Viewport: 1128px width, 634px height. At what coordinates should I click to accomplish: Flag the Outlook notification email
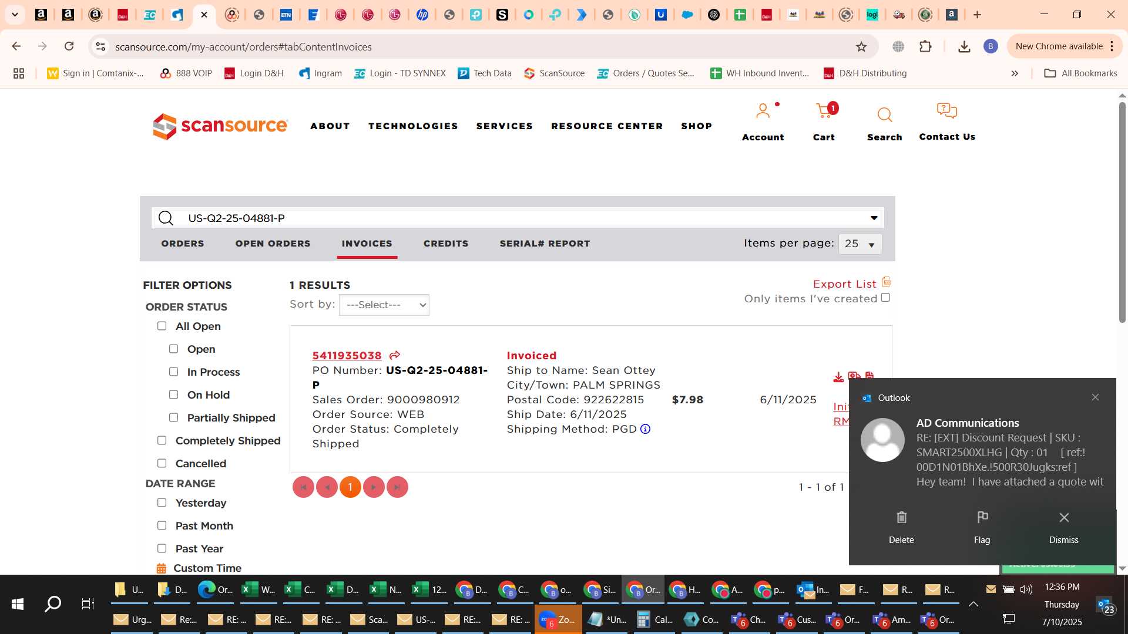(x=982, y=527)
